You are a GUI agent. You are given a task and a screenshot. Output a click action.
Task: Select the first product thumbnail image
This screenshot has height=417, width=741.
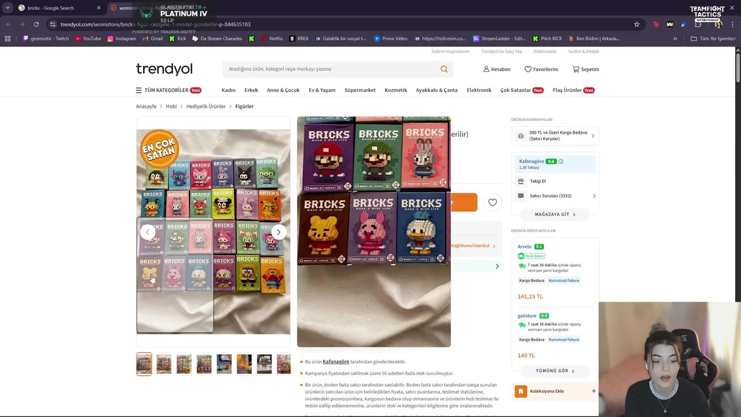[144, 364]
